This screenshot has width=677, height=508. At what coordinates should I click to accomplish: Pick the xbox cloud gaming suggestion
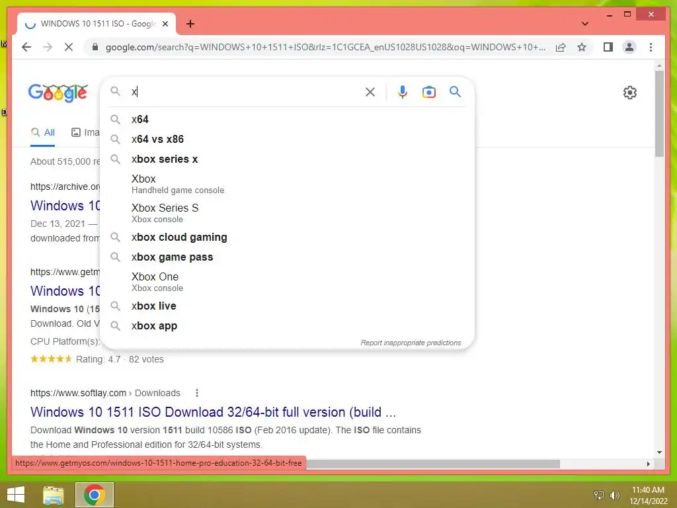point(287,237)
